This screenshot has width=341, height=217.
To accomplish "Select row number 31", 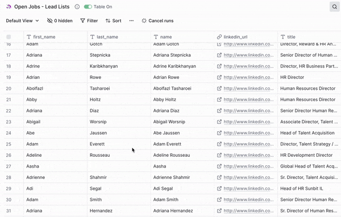I will 9,211.
